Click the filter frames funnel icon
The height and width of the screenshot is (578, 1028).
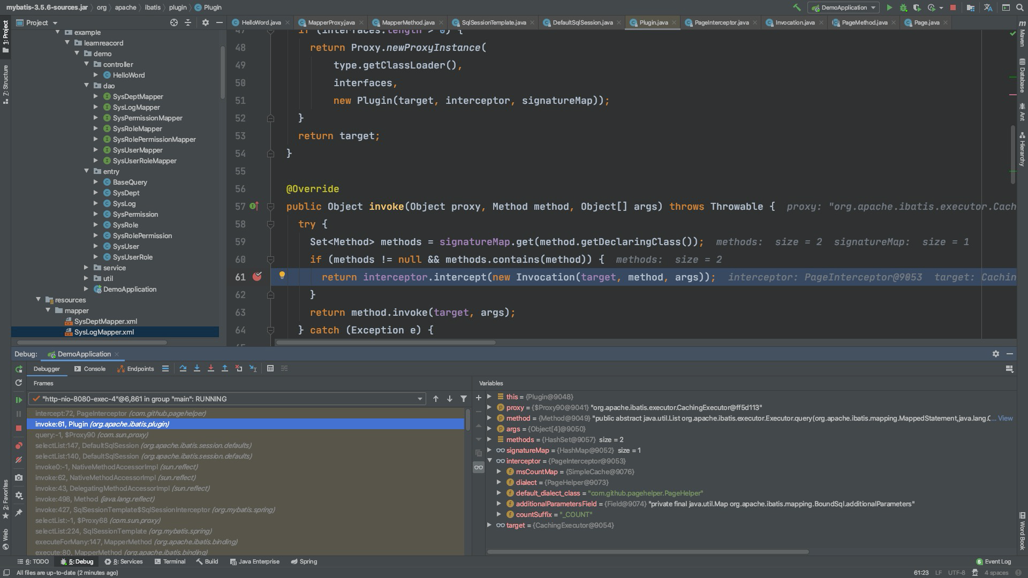[x=464, y=399]
